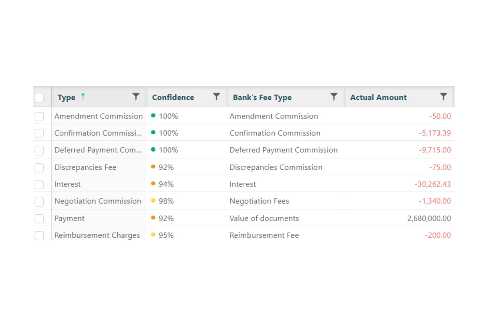Select the Discrepancies Fee row

tap(39, 167)
